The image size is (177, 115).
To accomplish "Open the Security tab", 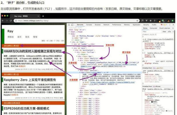I will [x=146, y=25].
